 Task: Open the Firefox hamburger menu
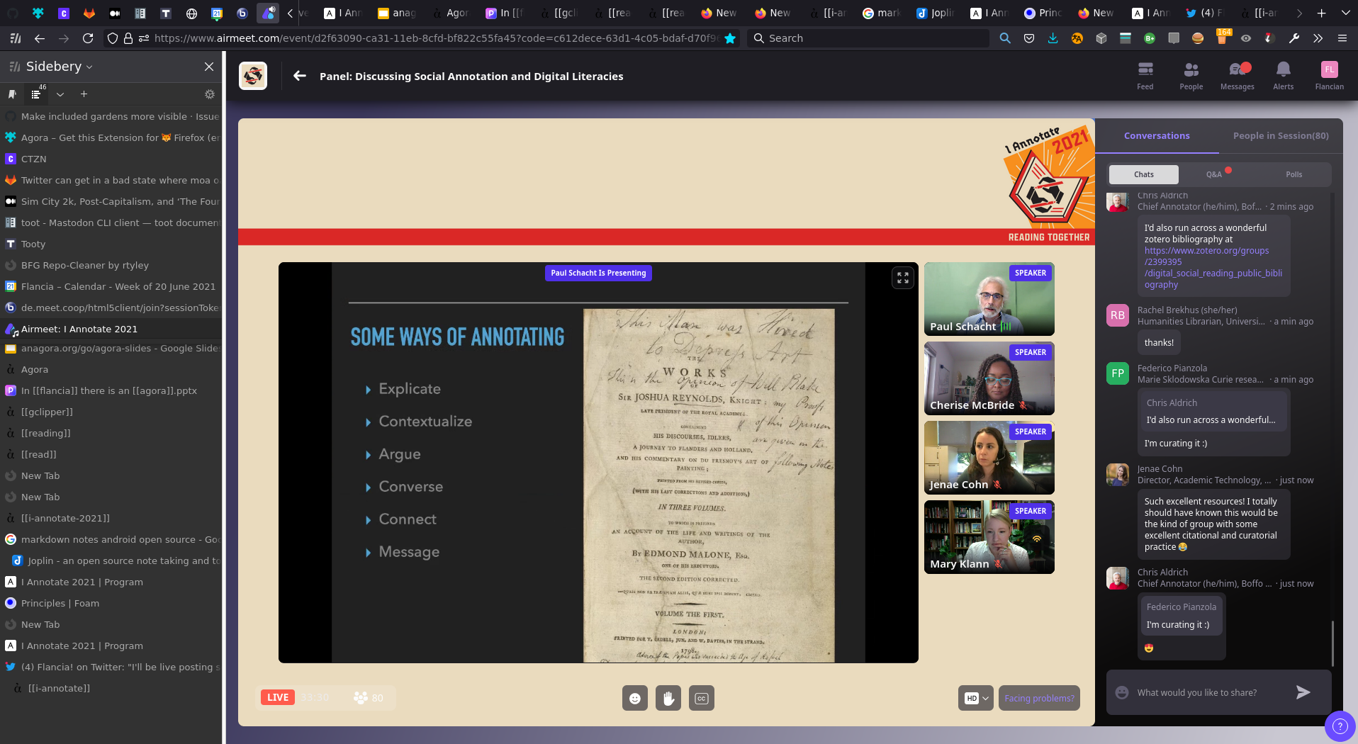click(x=1342, y=38)
